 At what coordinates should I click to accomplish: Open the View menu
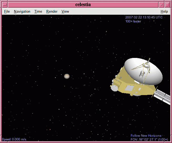[x=65, y=12]
